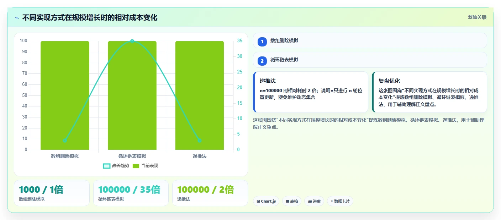Toggle the 当前表现 legend entry
501x220 pixels.
click(x=146, y=166)
